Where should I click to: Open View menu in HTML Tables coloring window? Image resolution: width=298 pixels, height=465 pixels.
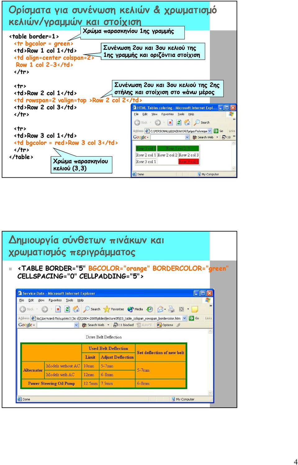(154, 114)
